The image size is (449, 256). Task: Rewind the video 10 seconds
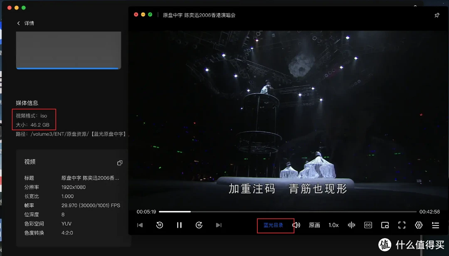(159, 225)
